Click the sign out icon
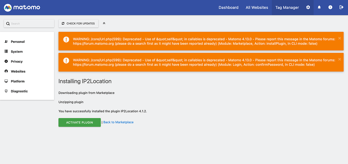 click(341, 7)
